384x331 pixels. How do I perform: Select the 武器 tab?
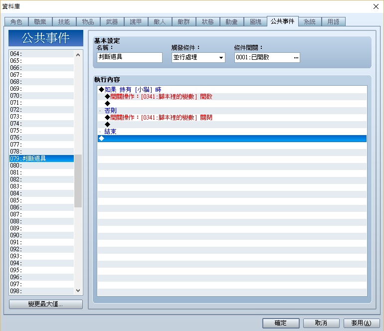coord(112,21)
